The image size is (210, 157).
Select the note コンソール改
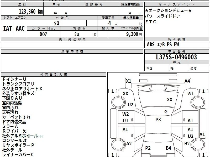point(14,141)
